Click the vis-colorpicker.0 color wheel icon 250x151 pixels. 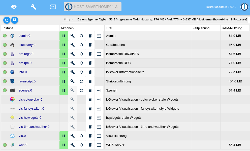coord(12,99)
